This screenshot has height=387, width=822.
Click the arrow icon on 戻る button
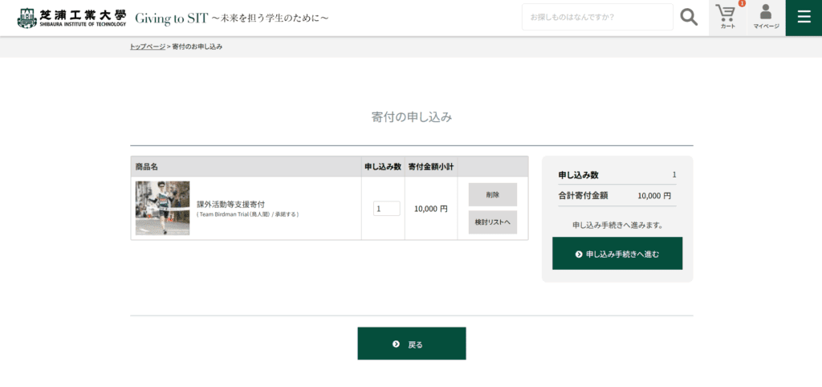click(396, 344)
